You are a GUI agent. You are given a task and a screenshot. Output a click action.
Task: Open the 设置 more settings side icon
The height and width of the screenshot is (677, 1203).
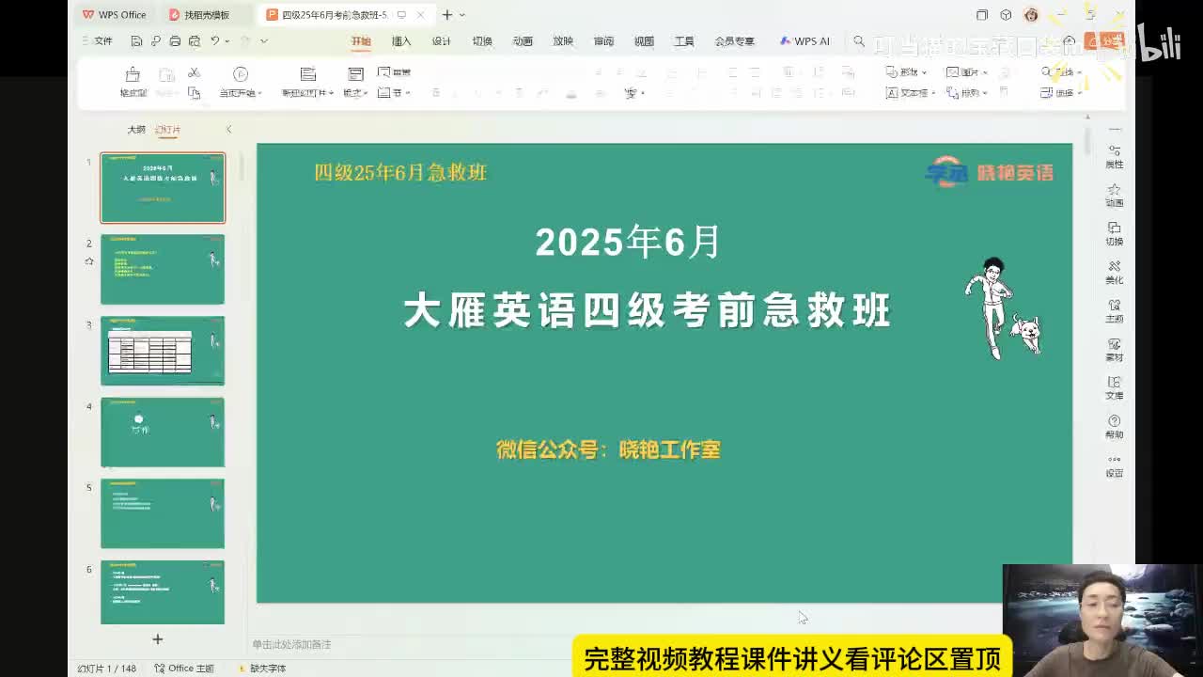1115,466
